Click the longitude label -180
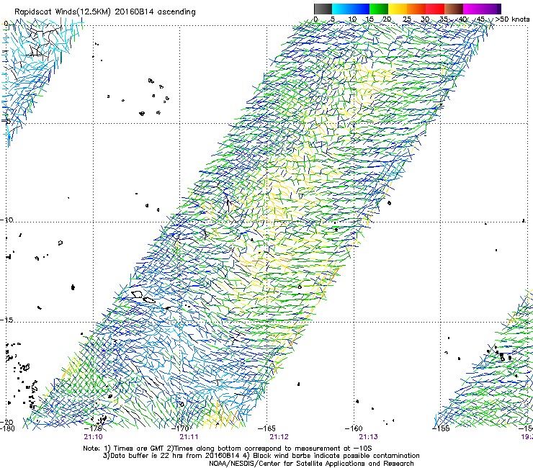The image size is (533, 468). (x=7, y=428)
